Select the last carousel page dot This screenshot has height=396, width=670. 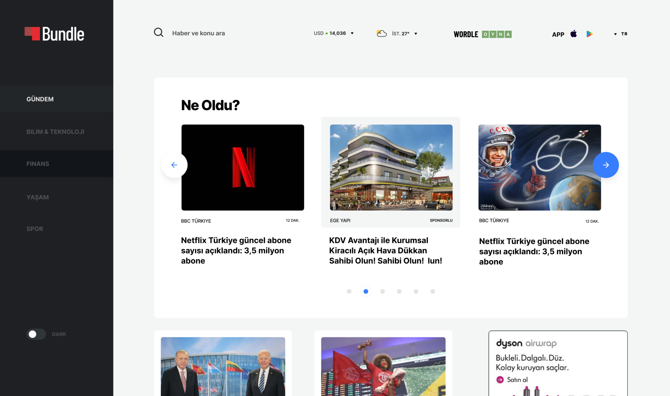click(x=433, y=291)
